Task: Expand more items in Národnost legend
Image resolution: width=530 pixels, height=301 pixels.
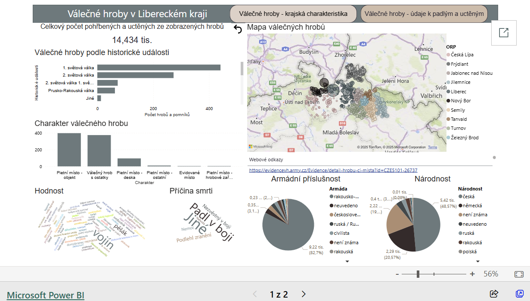Action: [477, 261]
